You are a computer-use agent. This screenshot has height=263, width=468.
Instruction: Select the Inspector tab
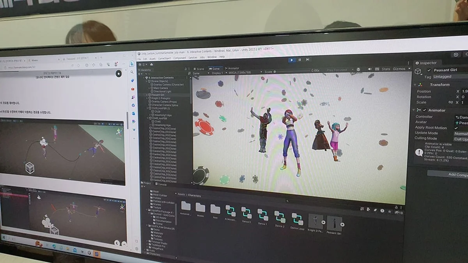427,63
